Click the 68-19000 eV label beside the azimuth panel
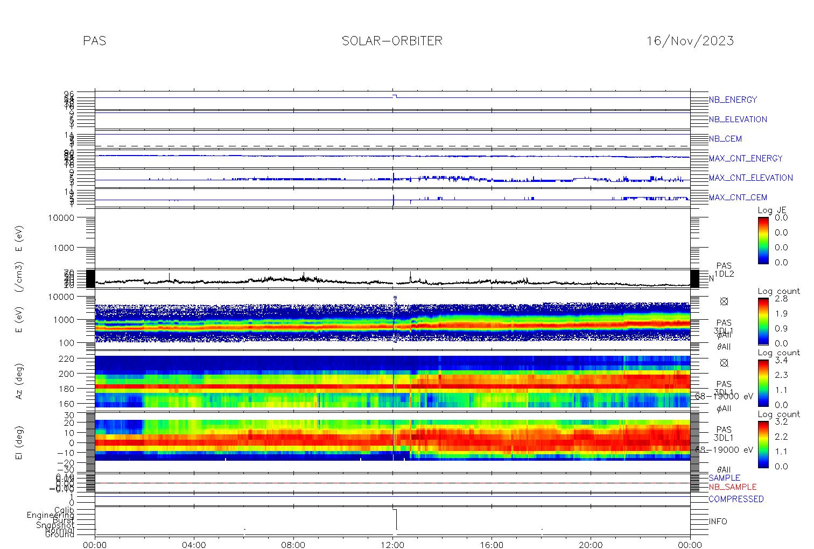Screen dimensions: 814x549 tap(725, 396)
